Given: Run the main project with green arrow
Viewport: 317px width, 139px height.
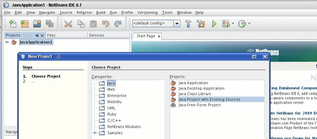Looking at the screenshot, I should (214, 24).
